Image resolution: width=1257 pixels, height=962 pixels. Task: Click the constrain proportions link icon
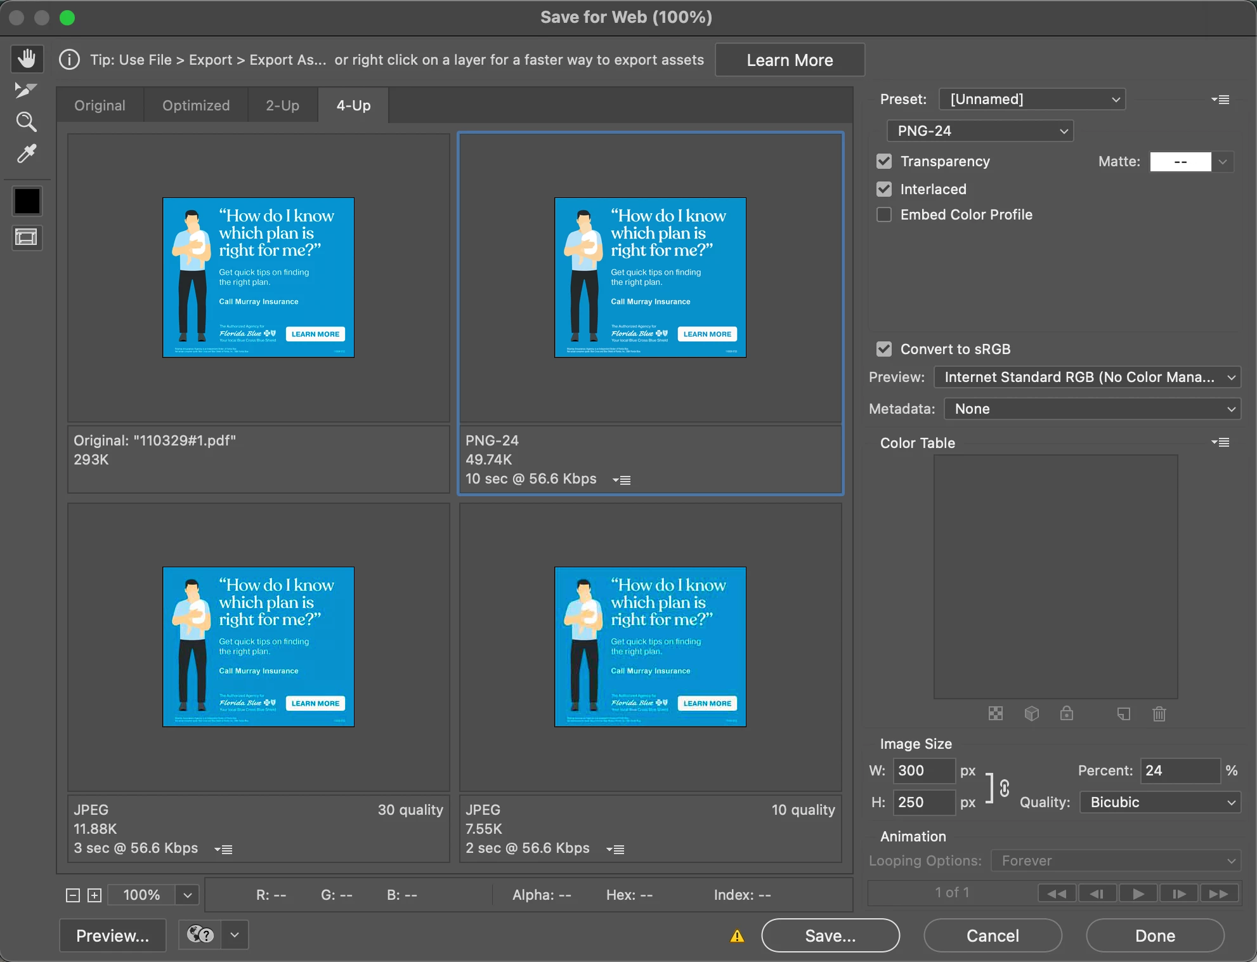click(1005, 787)
